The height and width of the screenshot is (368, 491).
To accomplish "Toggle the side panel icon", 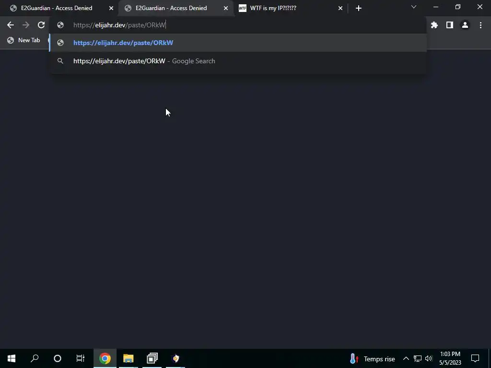I will coord(450,25).
